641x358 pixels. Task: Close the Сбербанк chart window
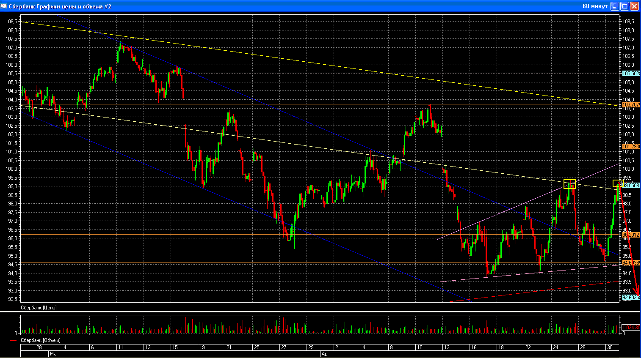[x=634, y=6]
